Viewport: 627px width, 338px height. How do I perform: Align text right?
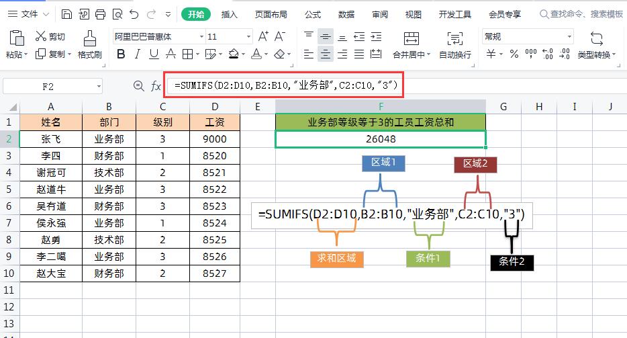point(342,54)
